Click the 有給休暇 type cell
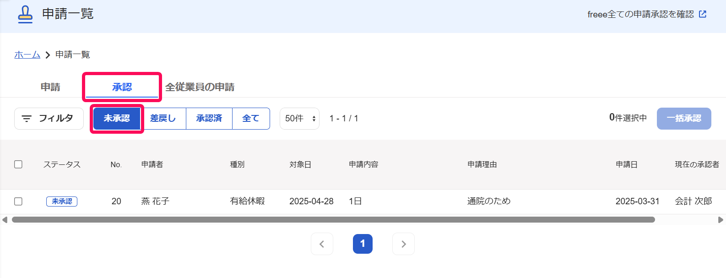726x278 pixels. click(247, 201)
